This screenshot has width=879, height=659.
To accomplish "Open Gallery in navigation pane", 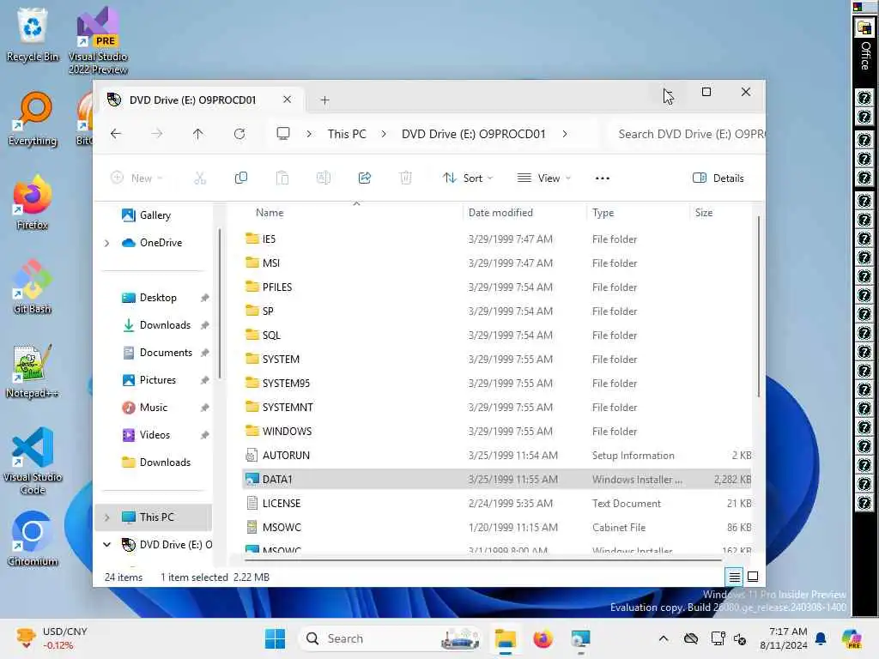I will pyautogui.click(x=155, y=215).
